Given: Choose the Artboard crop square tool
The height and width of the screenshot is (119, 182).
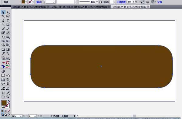Looking at the screenshot, I should point(3,93).
